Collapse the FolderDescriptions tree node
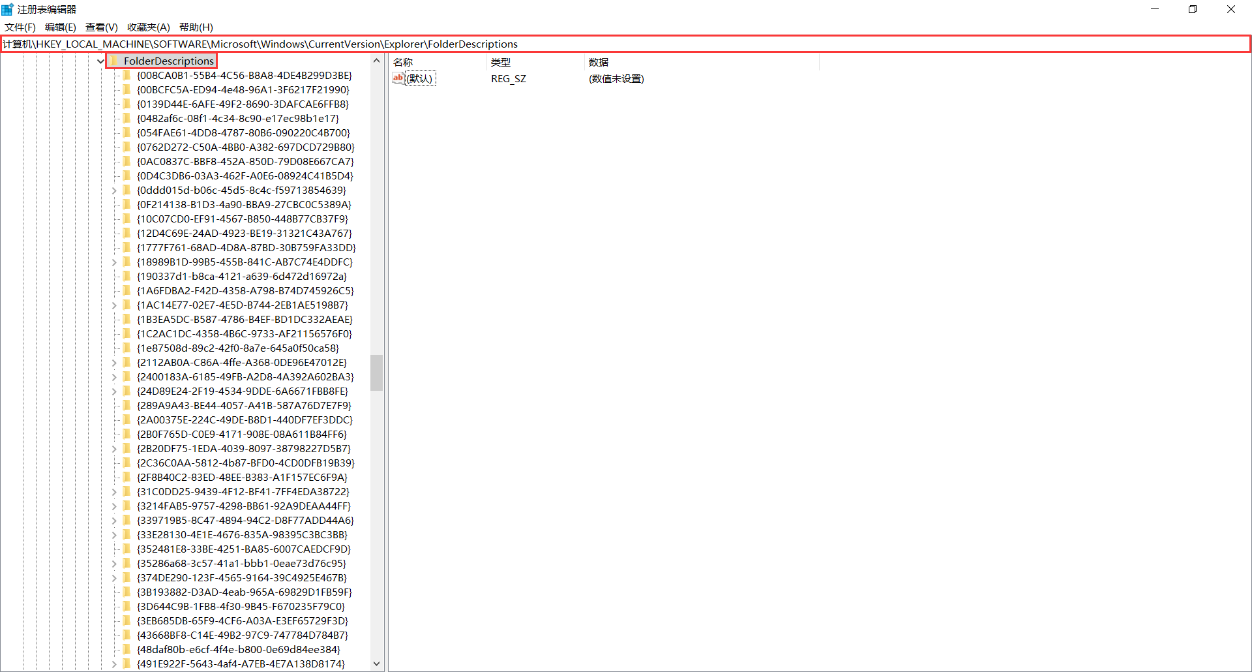The width and height of the screenshot is (1252, 672). coord(100,61)
